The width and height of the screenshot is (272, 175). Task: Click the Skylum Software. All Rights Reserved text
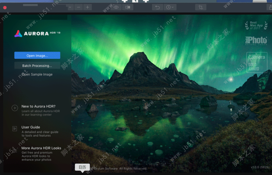pos(121,169)
